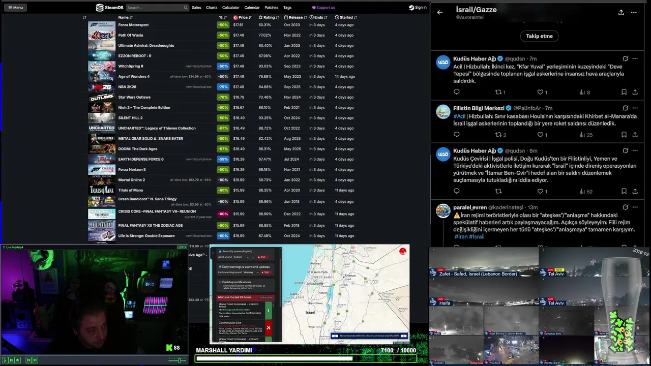Open the Full archive alerts button
The image size is (651, 366).
coord(267,297)
